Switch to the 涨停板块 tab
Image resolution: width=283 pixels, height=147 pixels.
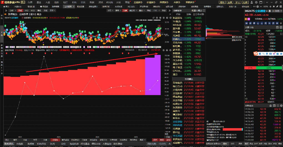pos(55,7)
